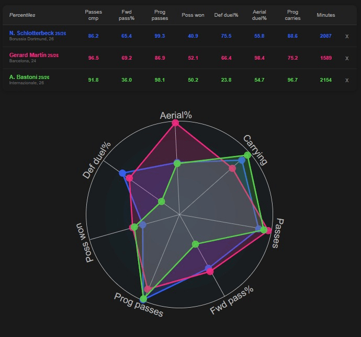The width and height of the screenshot is (361, 337).
Task: Click the Minutes column header
Action: point(326,15)
